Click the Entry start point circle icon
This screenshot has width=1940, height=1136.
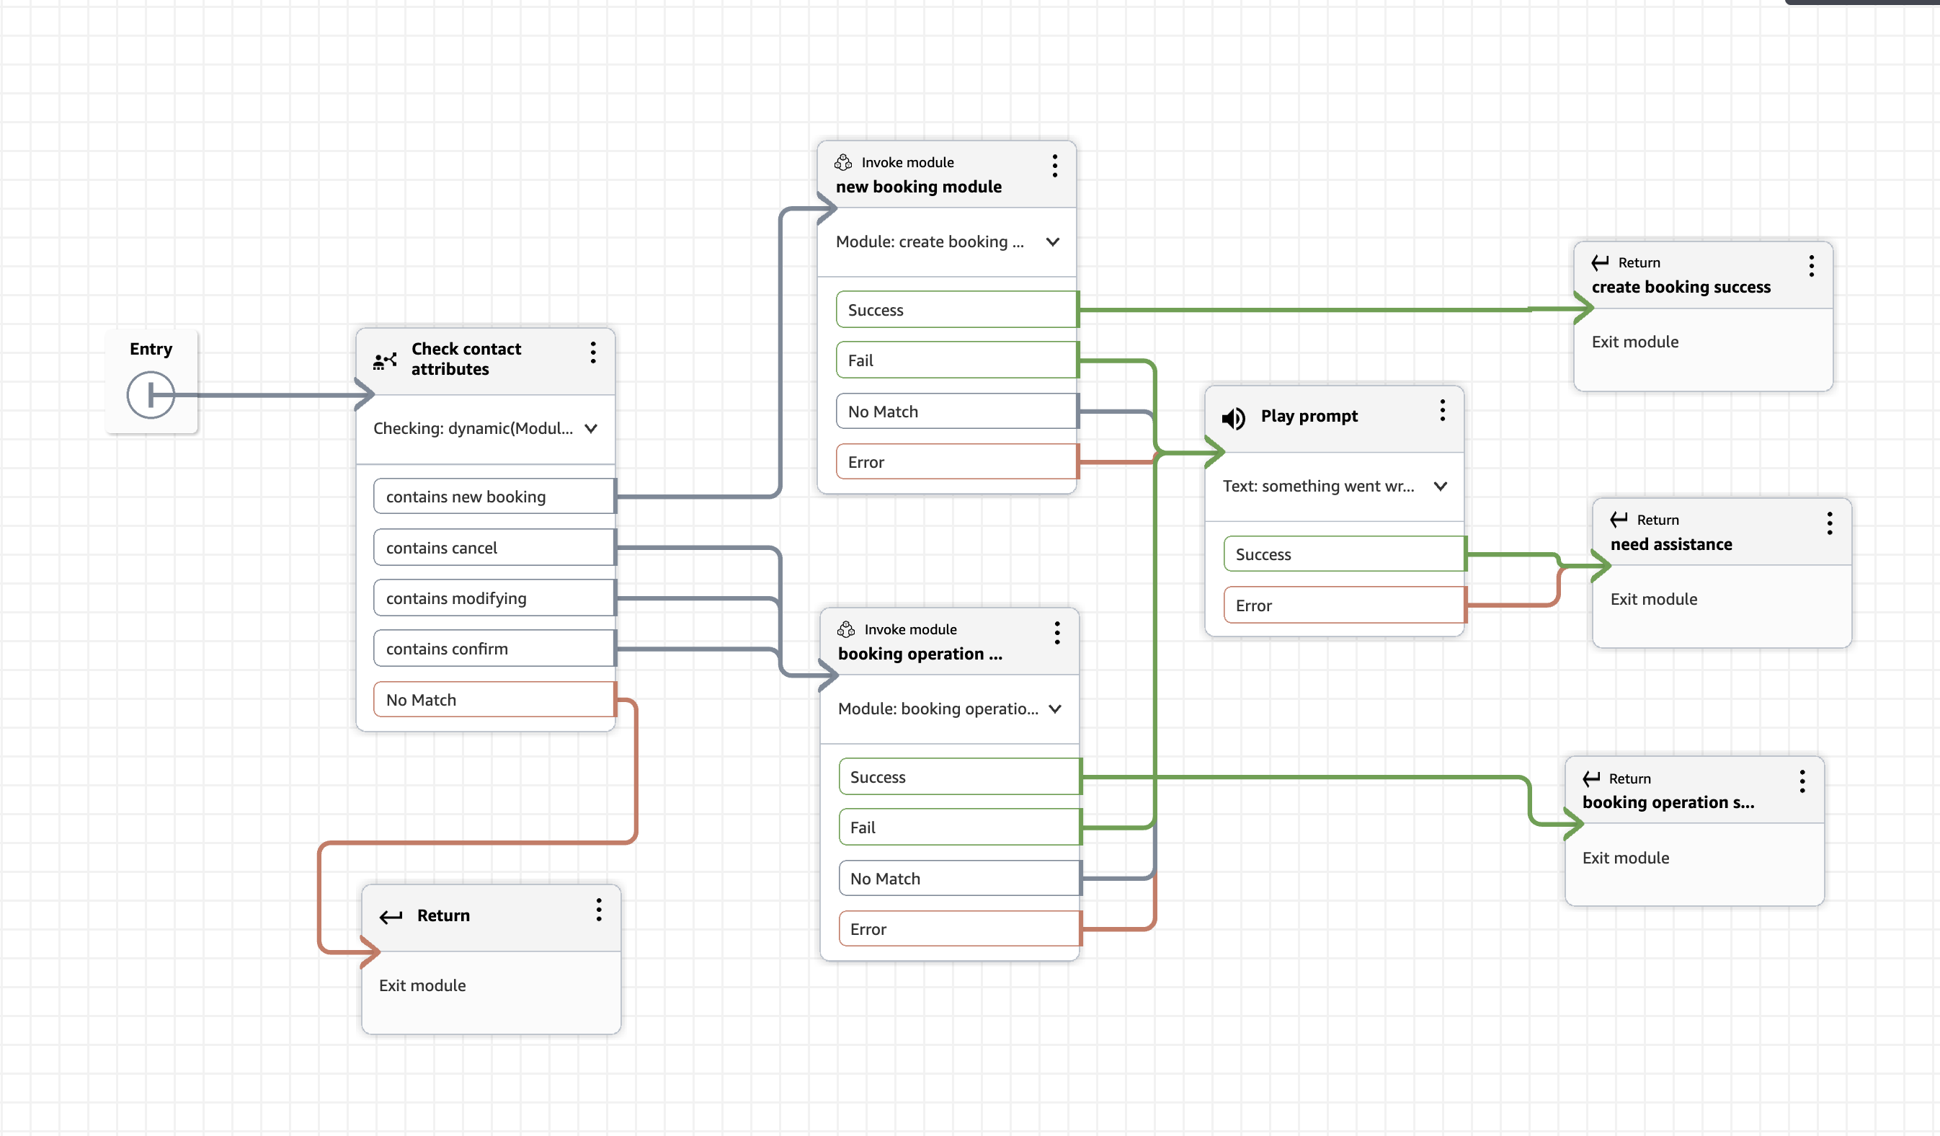click(x=151, y=395)
